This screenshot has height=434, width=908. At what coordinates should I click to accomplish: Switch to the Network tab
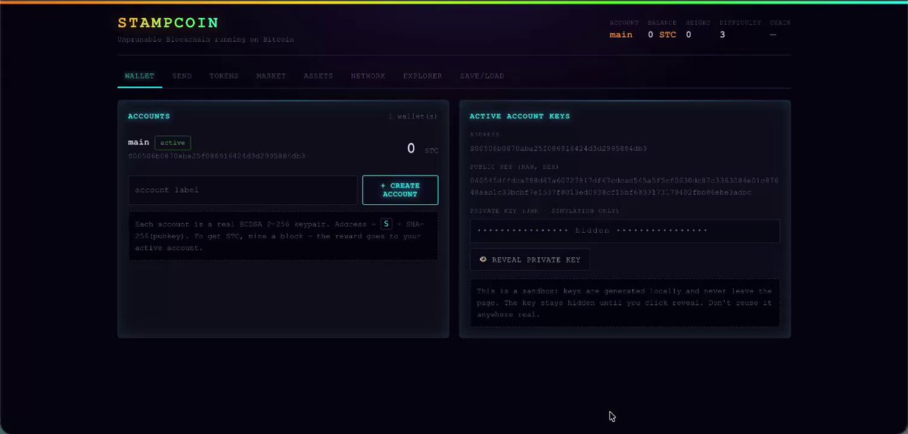(368, 76)
